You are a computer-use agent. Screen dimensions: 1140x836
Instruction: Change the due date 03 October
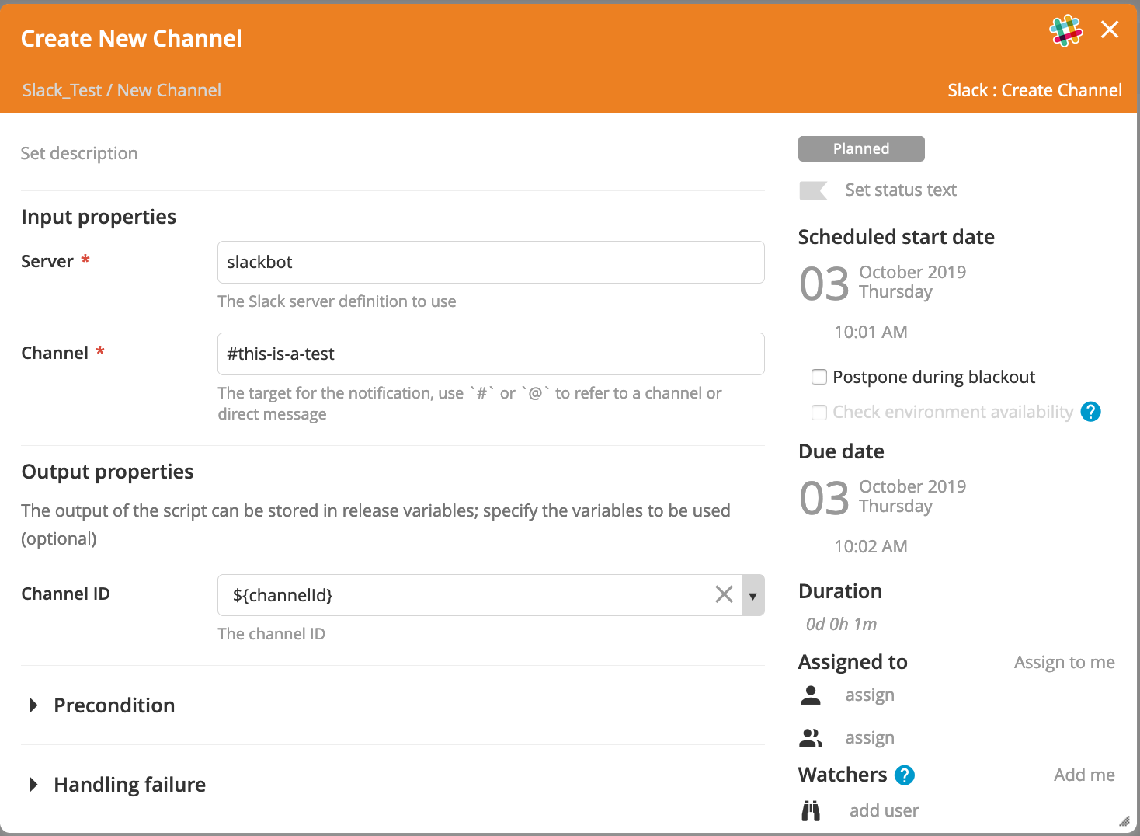[883, 497]
